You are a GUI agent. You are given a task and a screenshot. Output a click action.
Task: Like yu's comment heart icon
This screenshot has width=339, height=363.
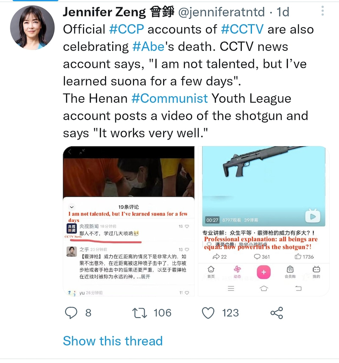click(187, 293)
